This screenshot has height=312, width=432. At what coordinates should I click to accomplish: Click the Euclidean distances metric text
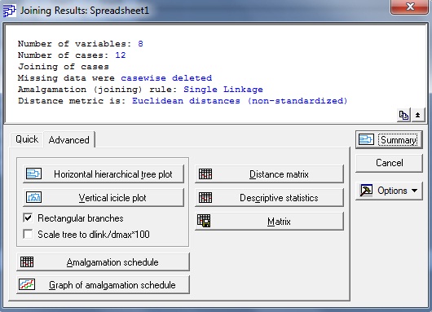pos(240,101)
